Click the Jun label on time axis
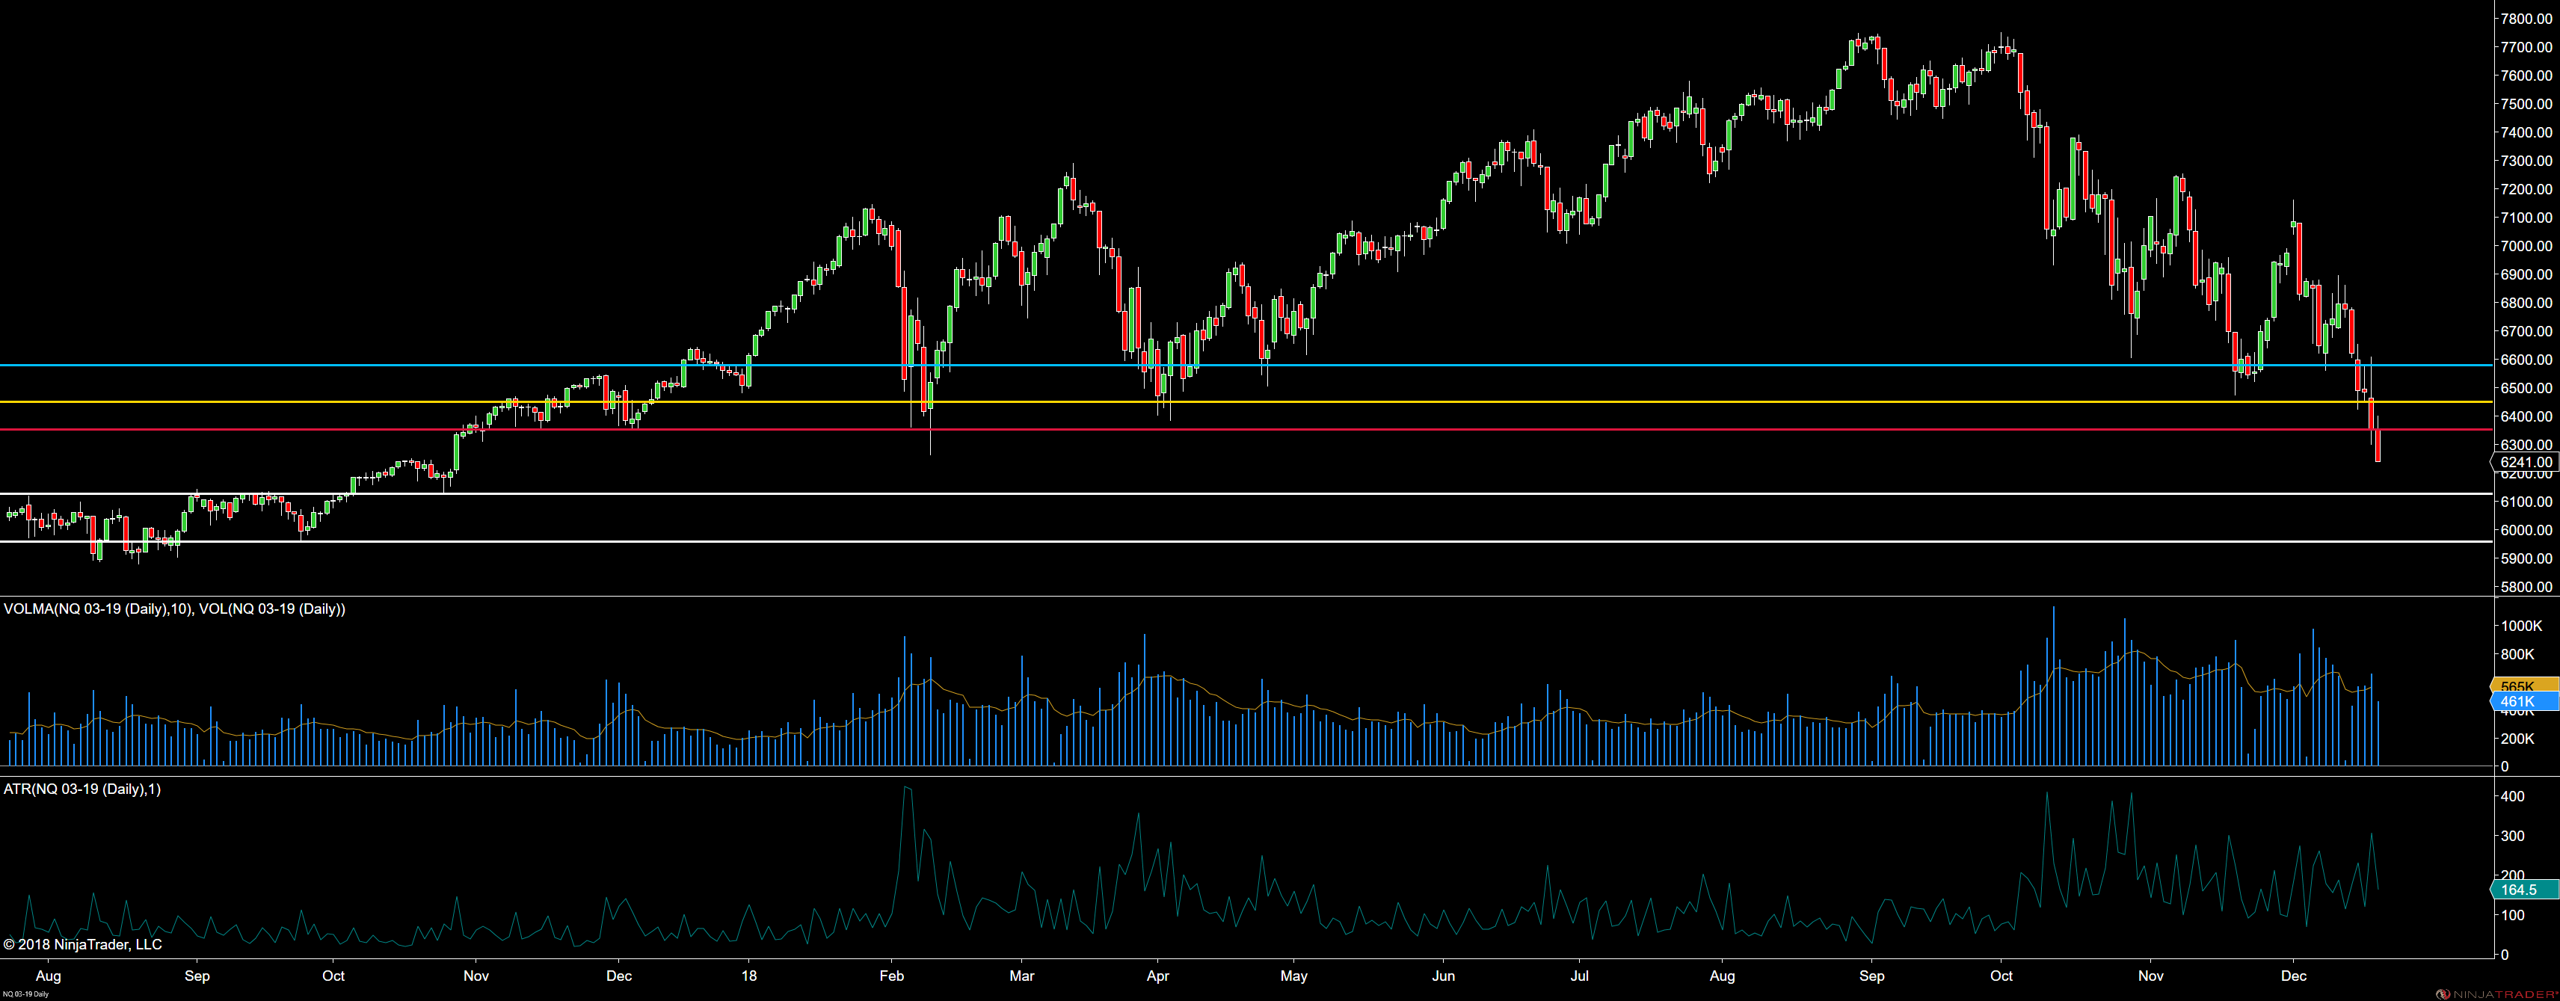Viewport: 2560px width, 1001px height. [1443, 975]
